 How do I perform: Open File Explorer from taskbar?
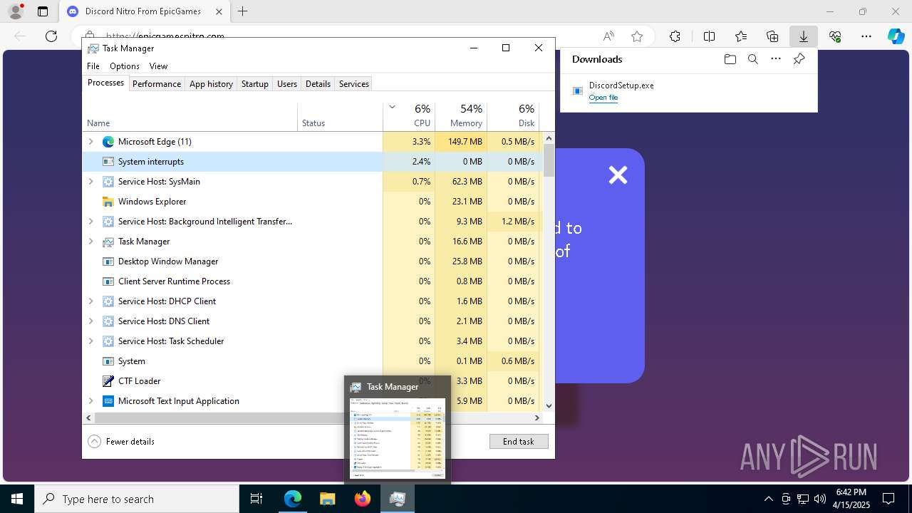(327, 499)
